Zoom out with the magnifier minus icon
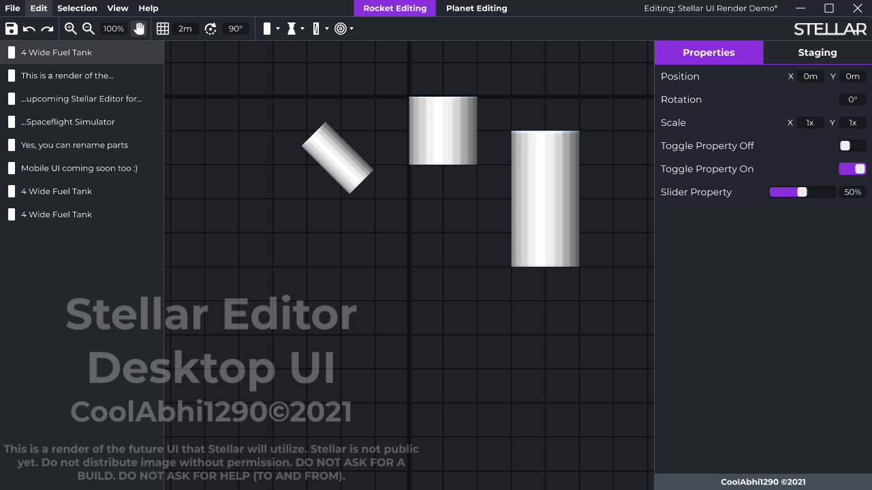Screen dimensions: 872x490 [89, 29]
